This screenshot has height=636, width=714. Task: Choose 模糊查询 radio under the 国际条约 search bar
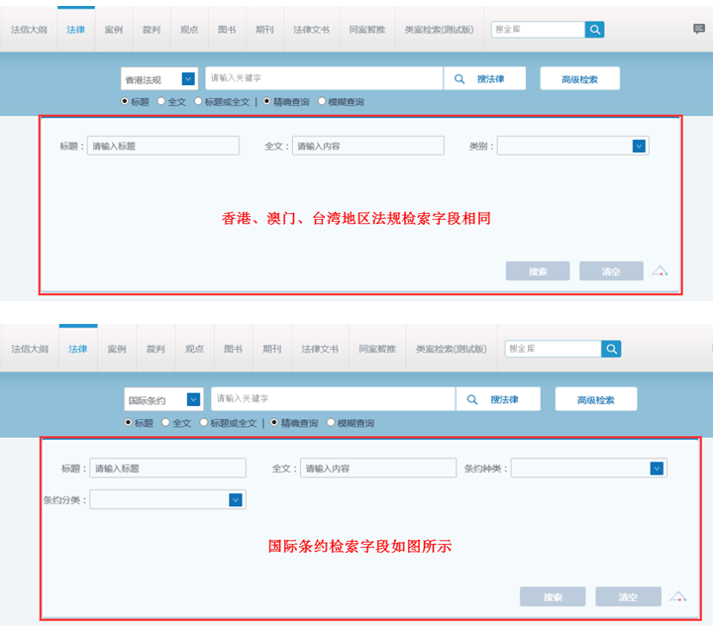pyautogui.click(x=331, y=423)
